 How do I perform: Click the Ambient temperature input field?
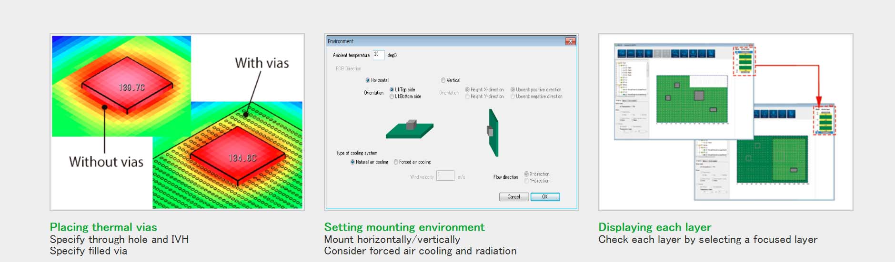pos(378,55)
